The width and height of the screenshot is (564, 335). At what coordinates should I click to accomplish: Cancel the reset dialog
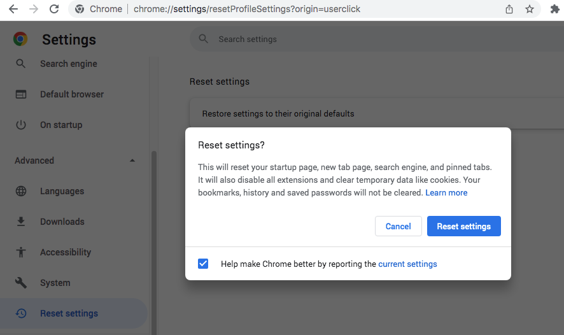[x=398, y=226]
